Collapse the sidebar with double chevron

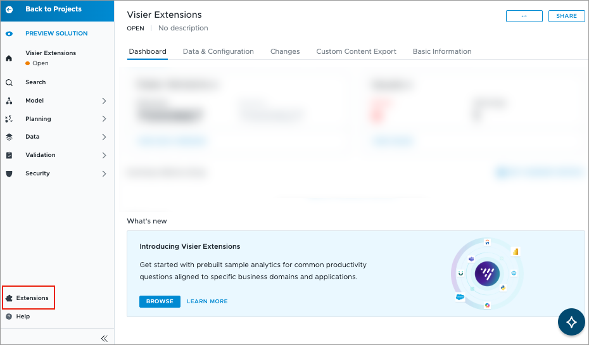(x=104, y=339)
